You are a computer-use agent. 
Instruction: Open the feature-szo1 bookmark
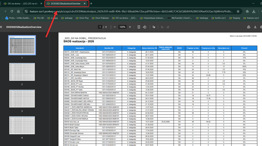pos(251,18)
